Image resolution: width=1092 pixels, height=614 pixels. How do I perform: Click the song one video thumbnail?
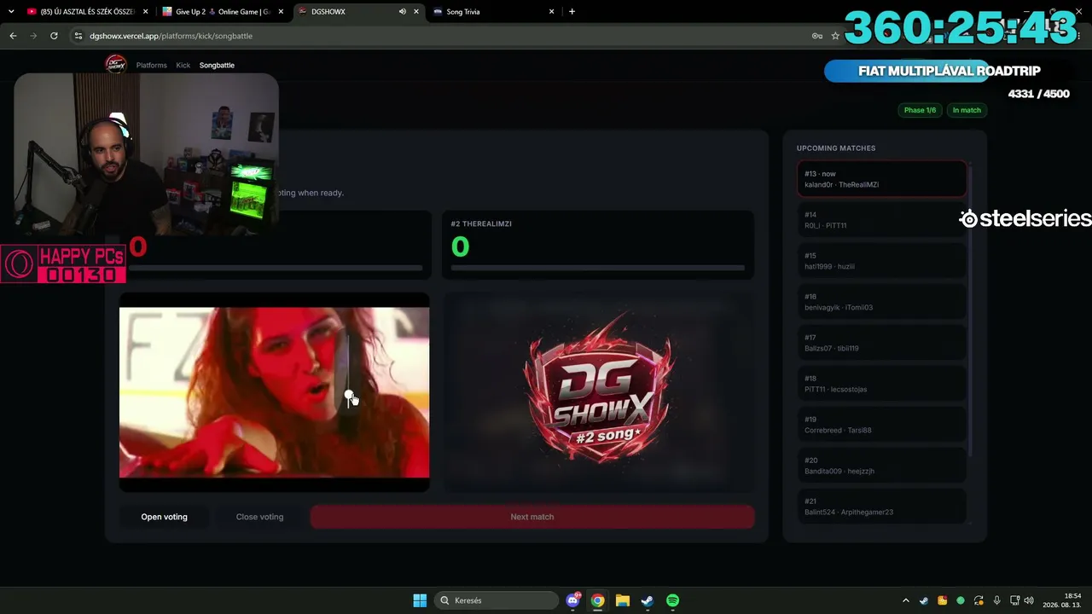(x=275, y=392)
